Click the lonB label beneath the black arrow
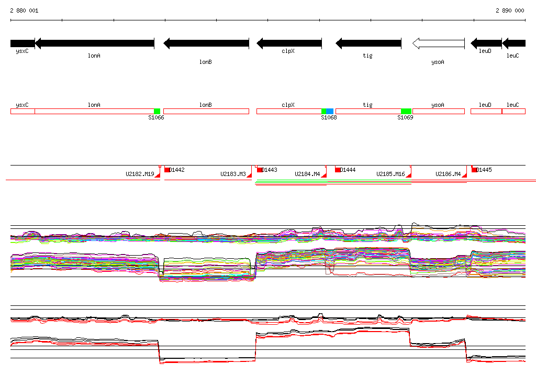536x374 pixels. (x=206, y=62)
